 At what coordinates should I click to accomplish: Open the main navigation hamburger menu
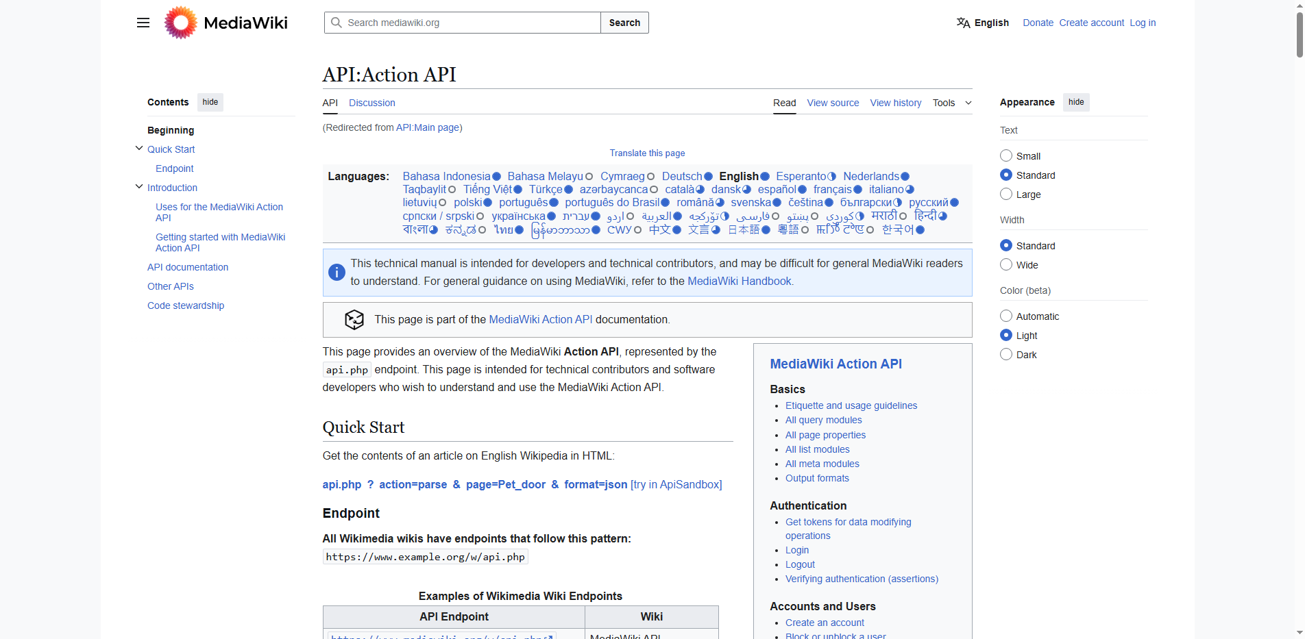click(143, 23)
